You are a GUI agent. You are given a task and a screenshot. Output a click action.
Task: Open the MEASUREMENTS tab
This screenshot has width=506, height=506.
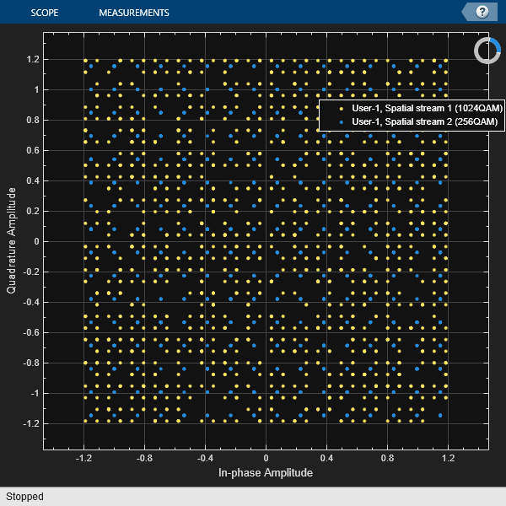click(133, 13)
